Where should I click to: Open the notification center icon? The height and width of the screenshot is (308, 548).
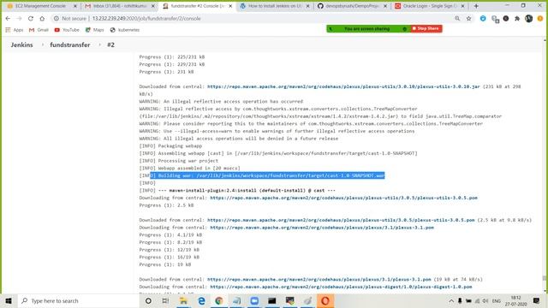pyautogui.click(x=537, y=300)
